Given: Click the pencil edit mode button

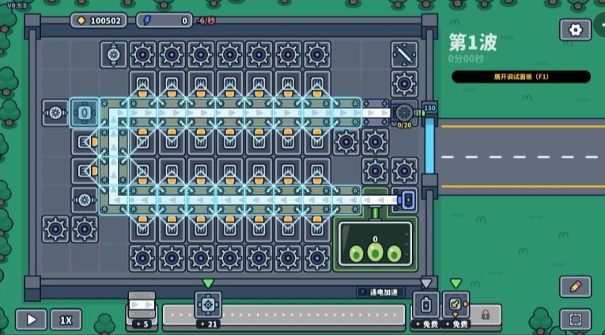Looking at the screenshot, I should point(575,287).
